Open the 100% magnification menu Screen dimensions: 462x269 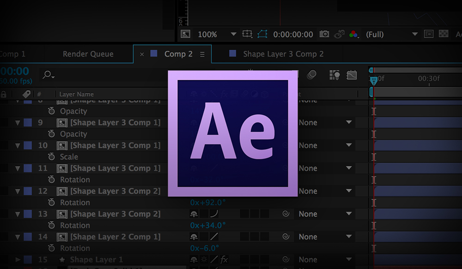207,34
